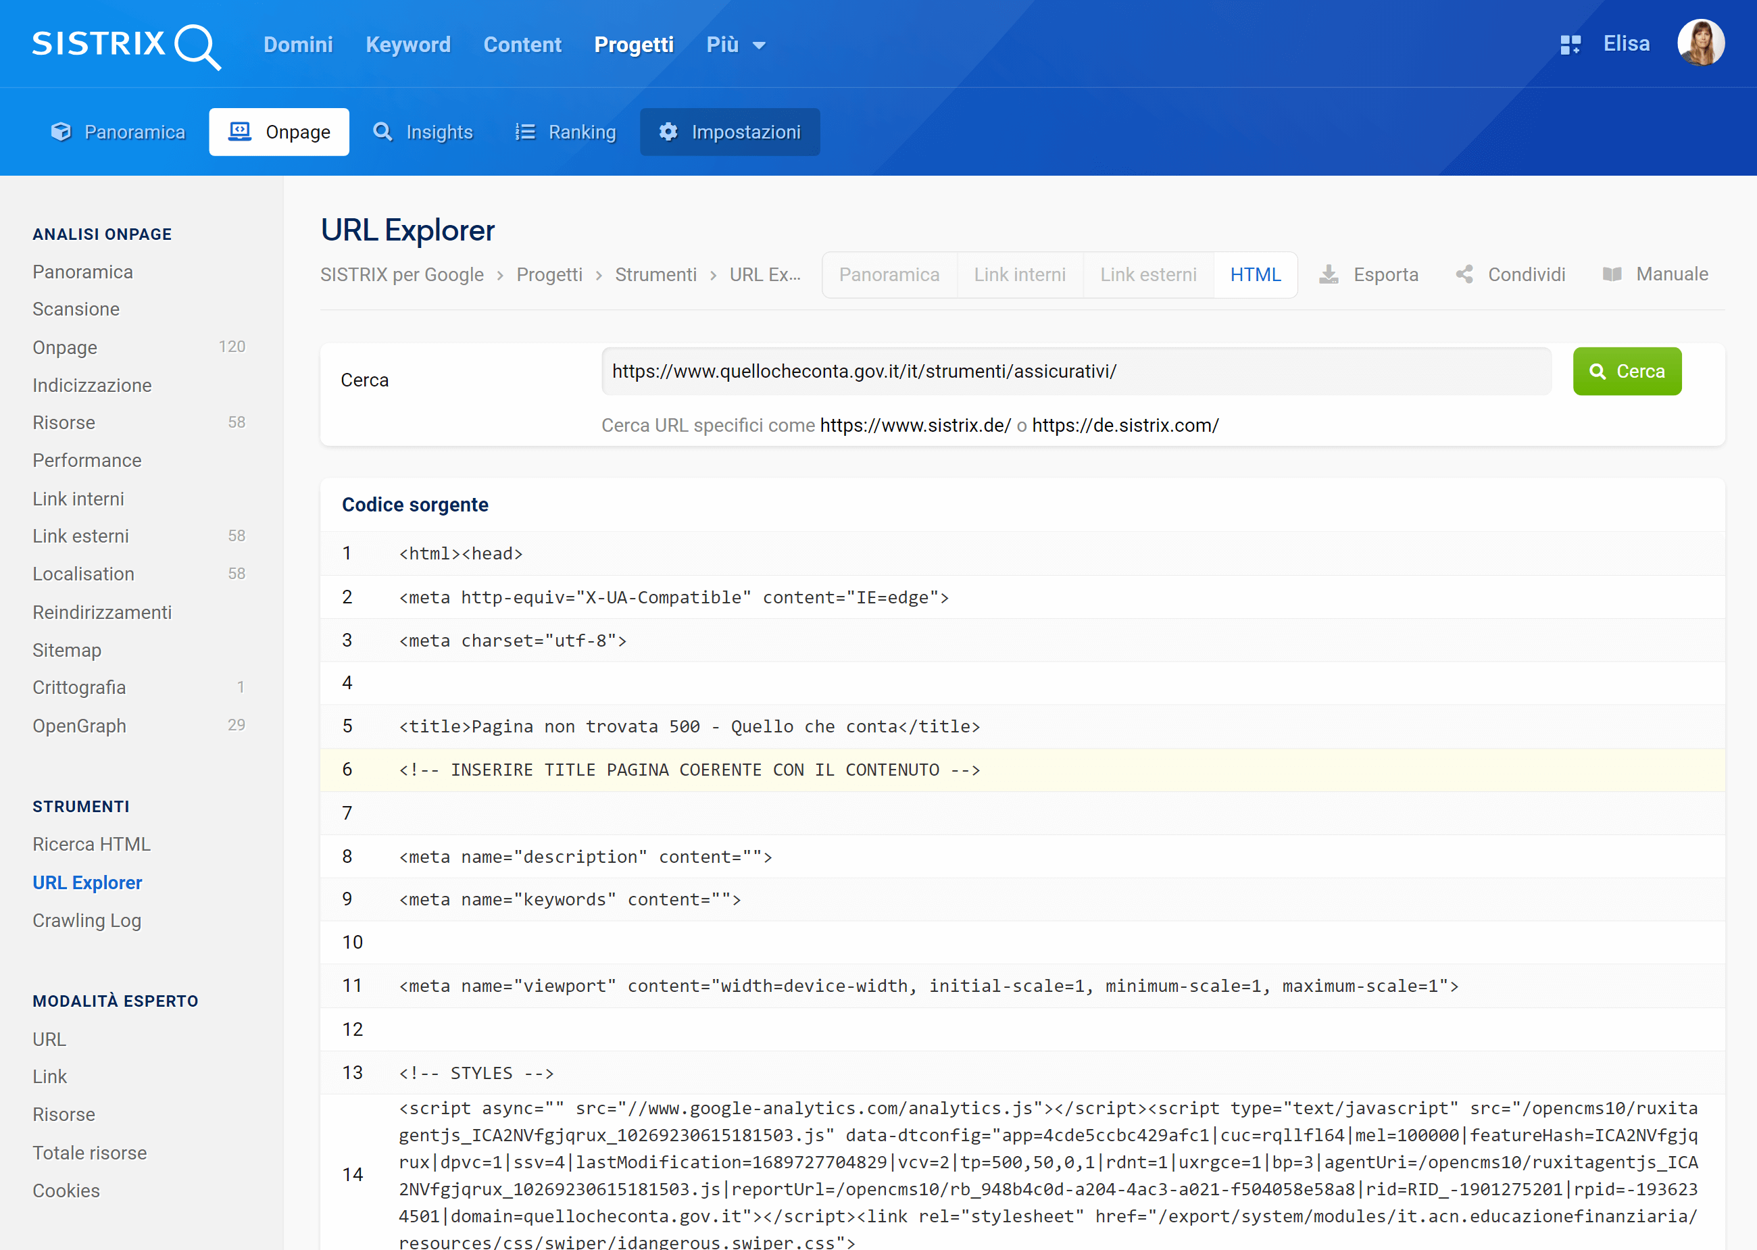Click the URL search input field
Viewport: 1757px width, 1250px height.
(1076, 371)
